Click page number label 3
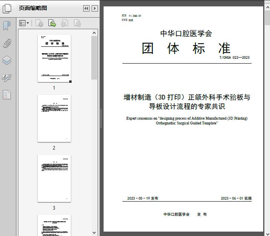Screen dimensions: 270x236 (x=54, y=208)
